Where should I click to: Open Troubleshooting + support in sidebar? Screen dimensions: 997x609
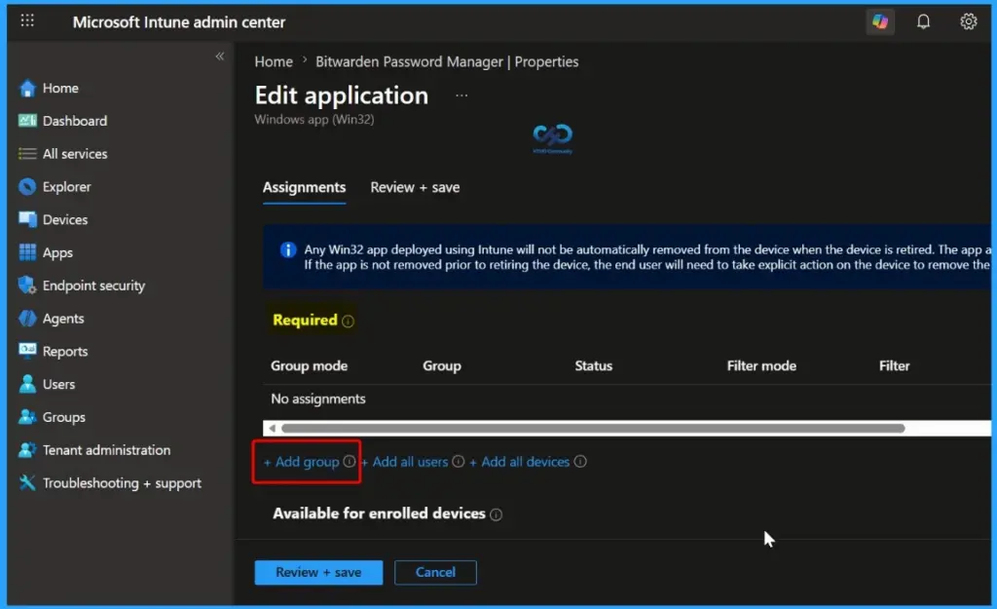pyautogui.click(x=122, y=483)
